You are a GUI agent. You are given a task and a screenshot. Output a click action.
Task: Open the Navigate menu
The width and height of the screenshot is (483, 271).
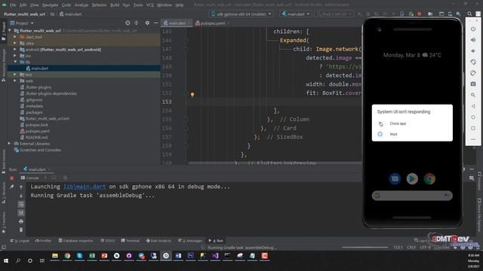(50, 5)
